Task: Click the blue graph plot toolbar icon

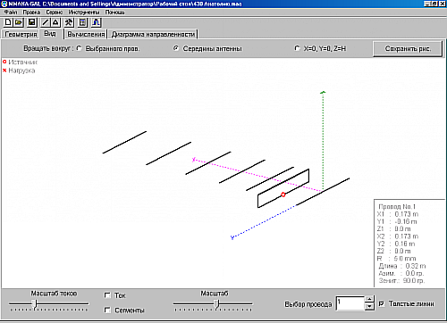Action: click(97, 22)
